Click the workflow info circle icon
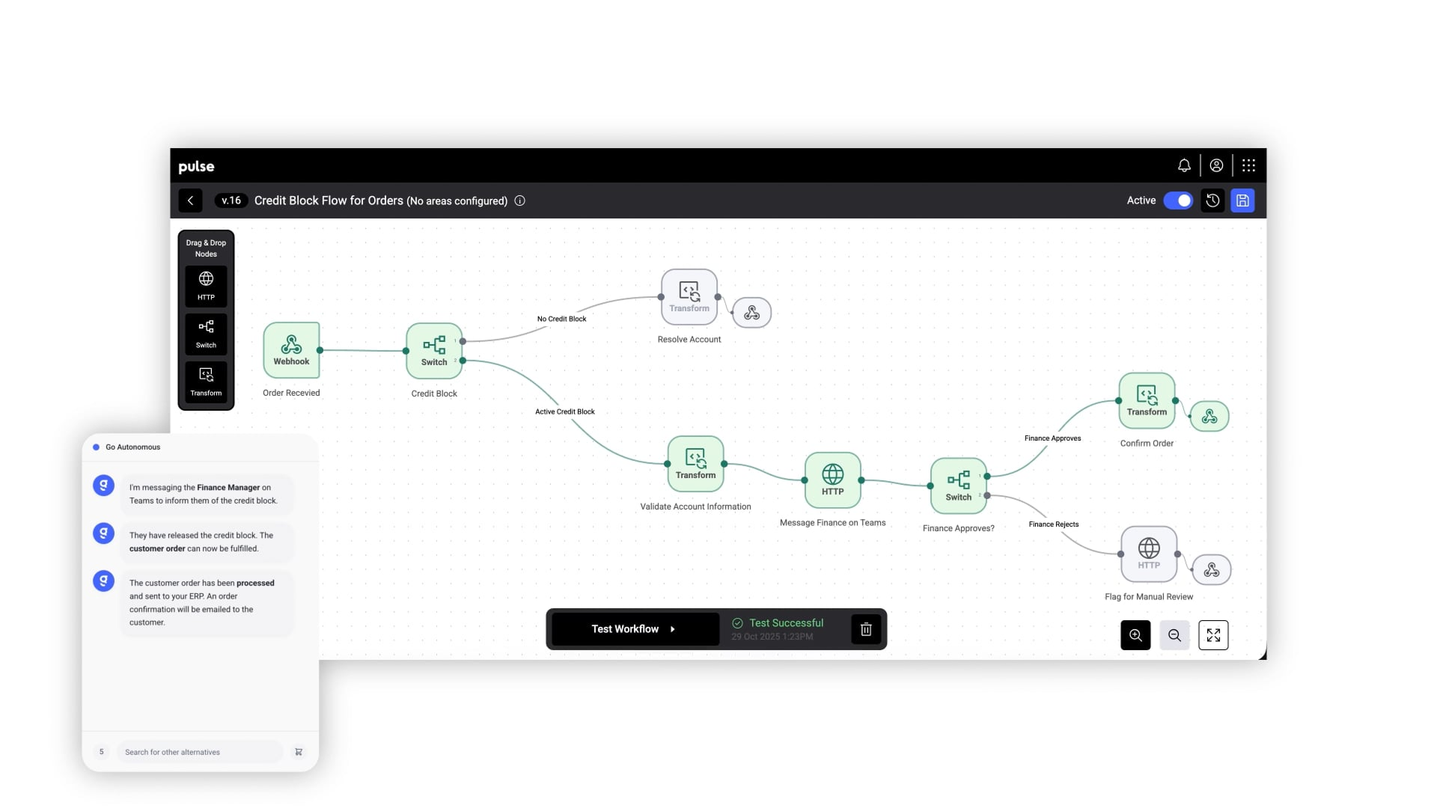Image resolution: width=1437 pixels, height=808 pixels. (519, 201)
